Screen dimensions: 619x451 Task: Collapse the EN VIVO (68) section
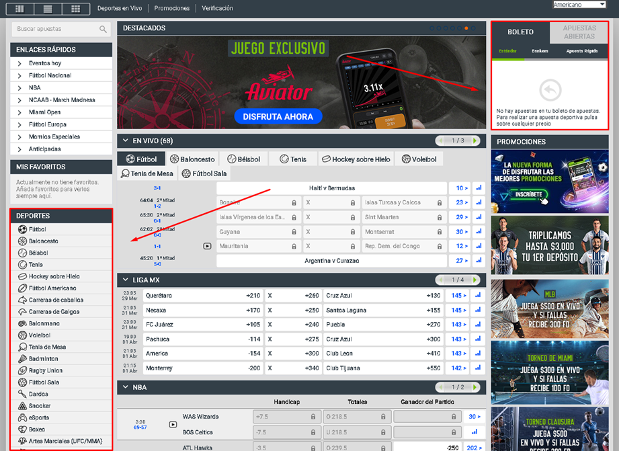pyautogui.click(x=126, y=140)
